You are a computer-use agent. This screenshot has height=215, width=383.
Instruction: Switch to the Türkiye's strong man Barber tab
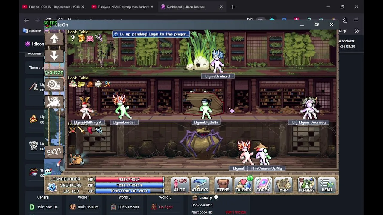123,7
